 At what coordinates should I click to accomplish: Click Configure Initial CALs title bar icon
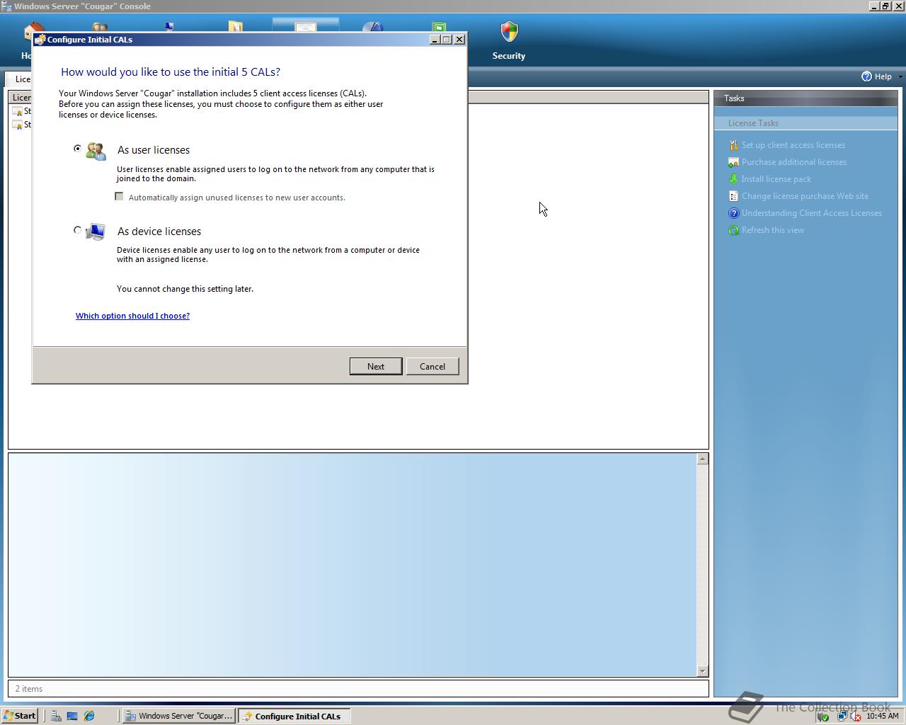click(40, 40)
